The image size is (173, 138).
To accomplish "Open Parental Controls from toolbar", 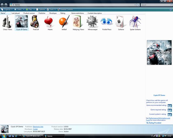I will tap(65, 9).
